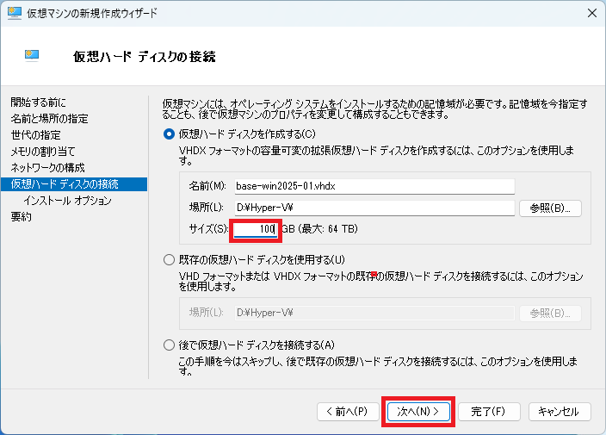Click the 'GB (最大: 64 TB)' text
The image size is (606, 435).
point(319,229)
